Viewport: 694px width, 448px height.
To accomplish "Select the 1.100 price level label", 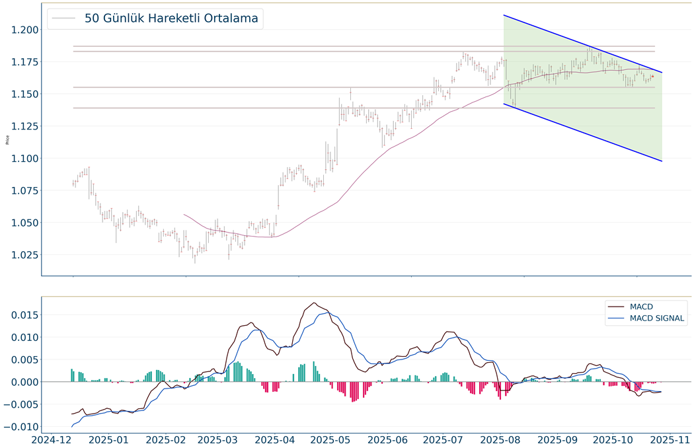I will [x=25, y=159].
